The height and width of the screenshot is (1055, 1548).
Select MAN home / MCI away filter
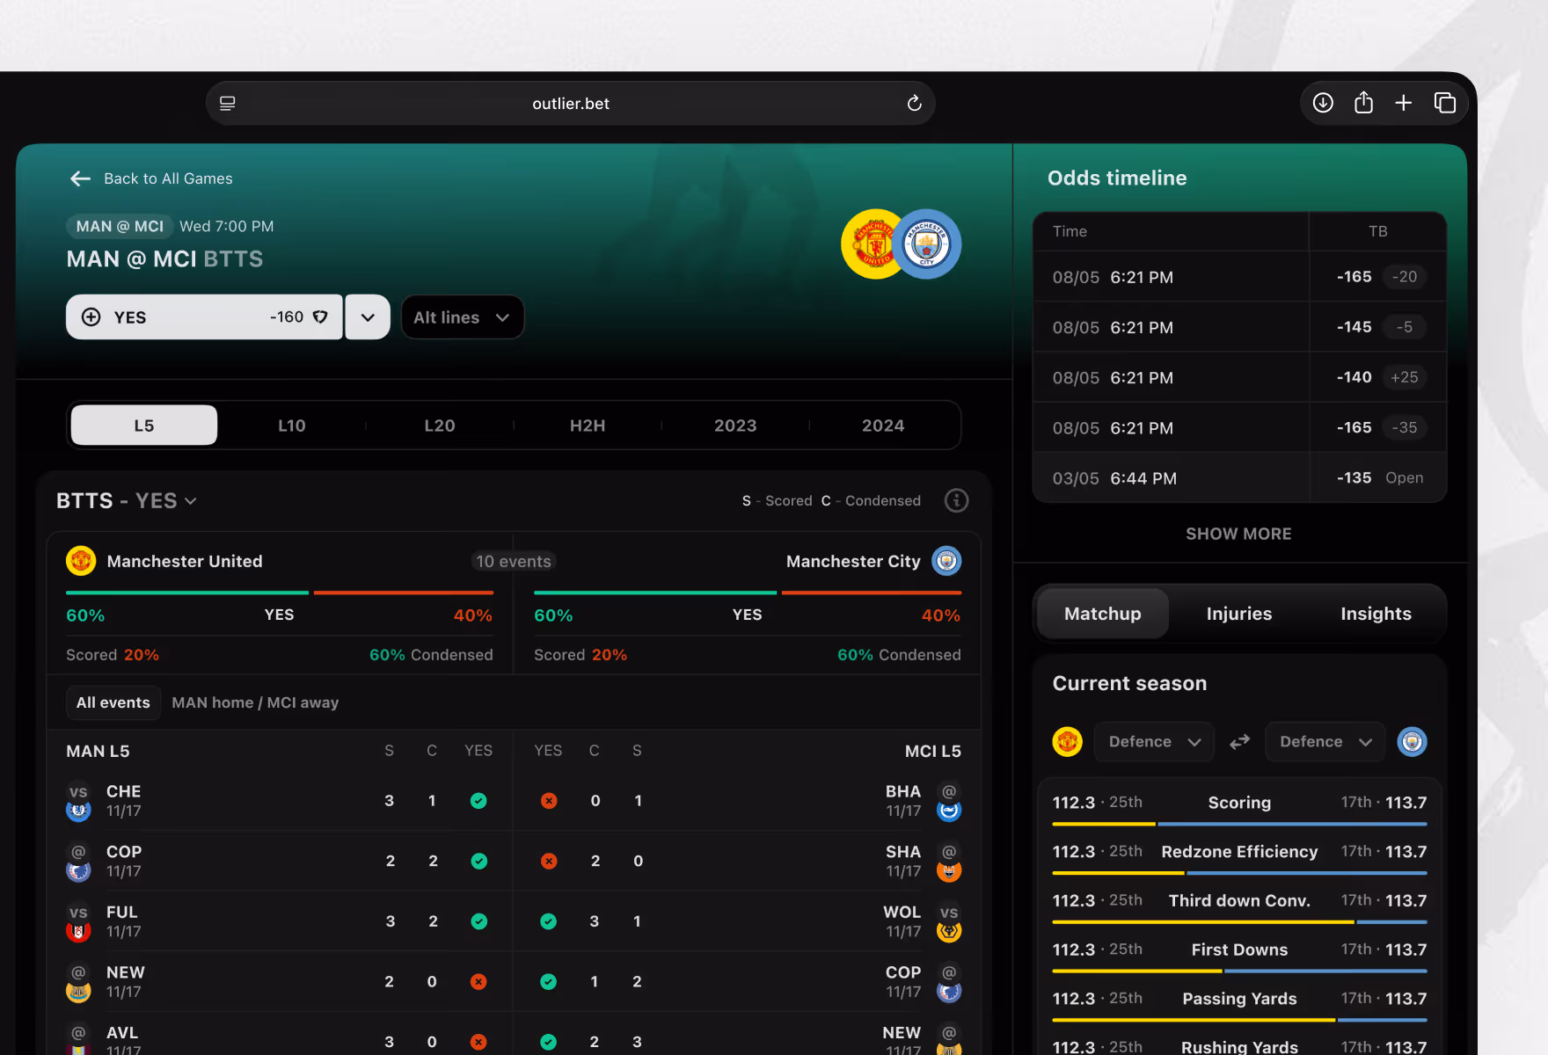click(255, 702)
